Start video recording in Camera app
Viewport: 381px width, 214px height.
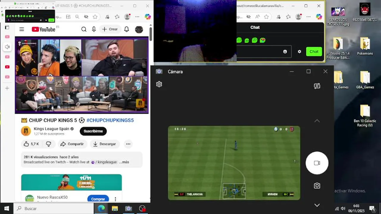point(317,163)
